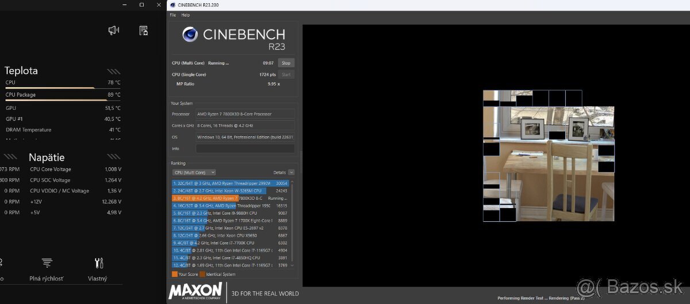The image size is (690, 304).
Task: Click the Start button for Single Core
Action: 286,74
